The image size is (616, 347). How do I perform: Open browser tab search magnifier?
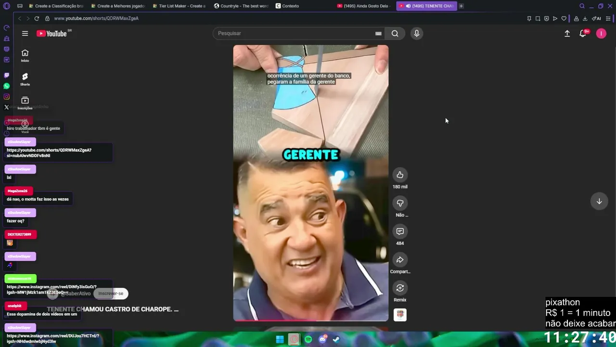tap(582, 6)
